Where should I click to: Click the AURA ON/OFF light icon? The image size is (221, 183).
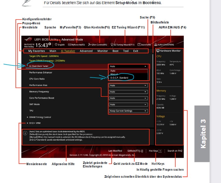(x=156, y=45)
